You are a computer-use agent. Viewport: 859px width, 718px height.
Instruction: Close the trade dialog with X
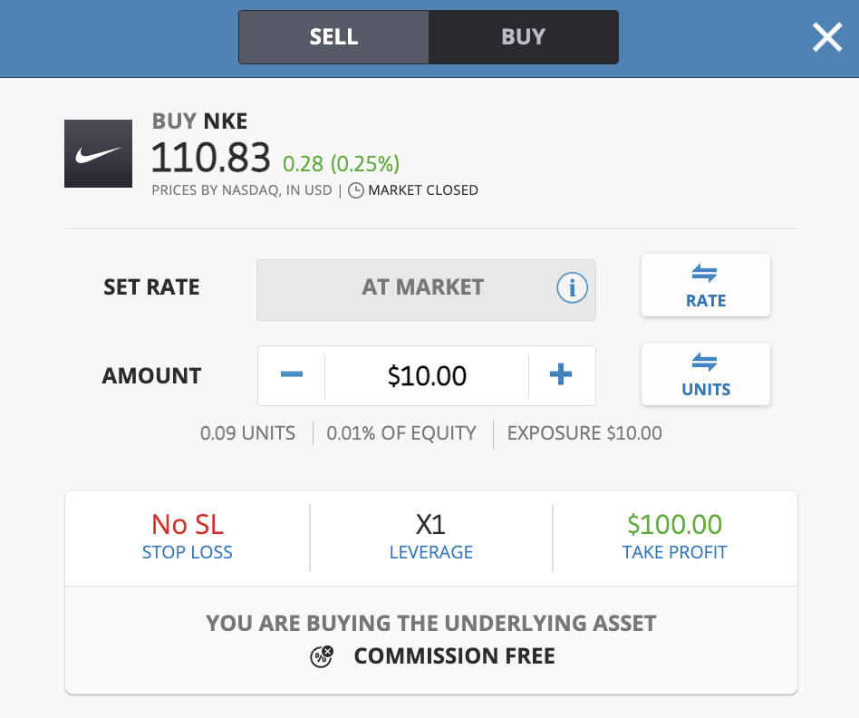826,37
